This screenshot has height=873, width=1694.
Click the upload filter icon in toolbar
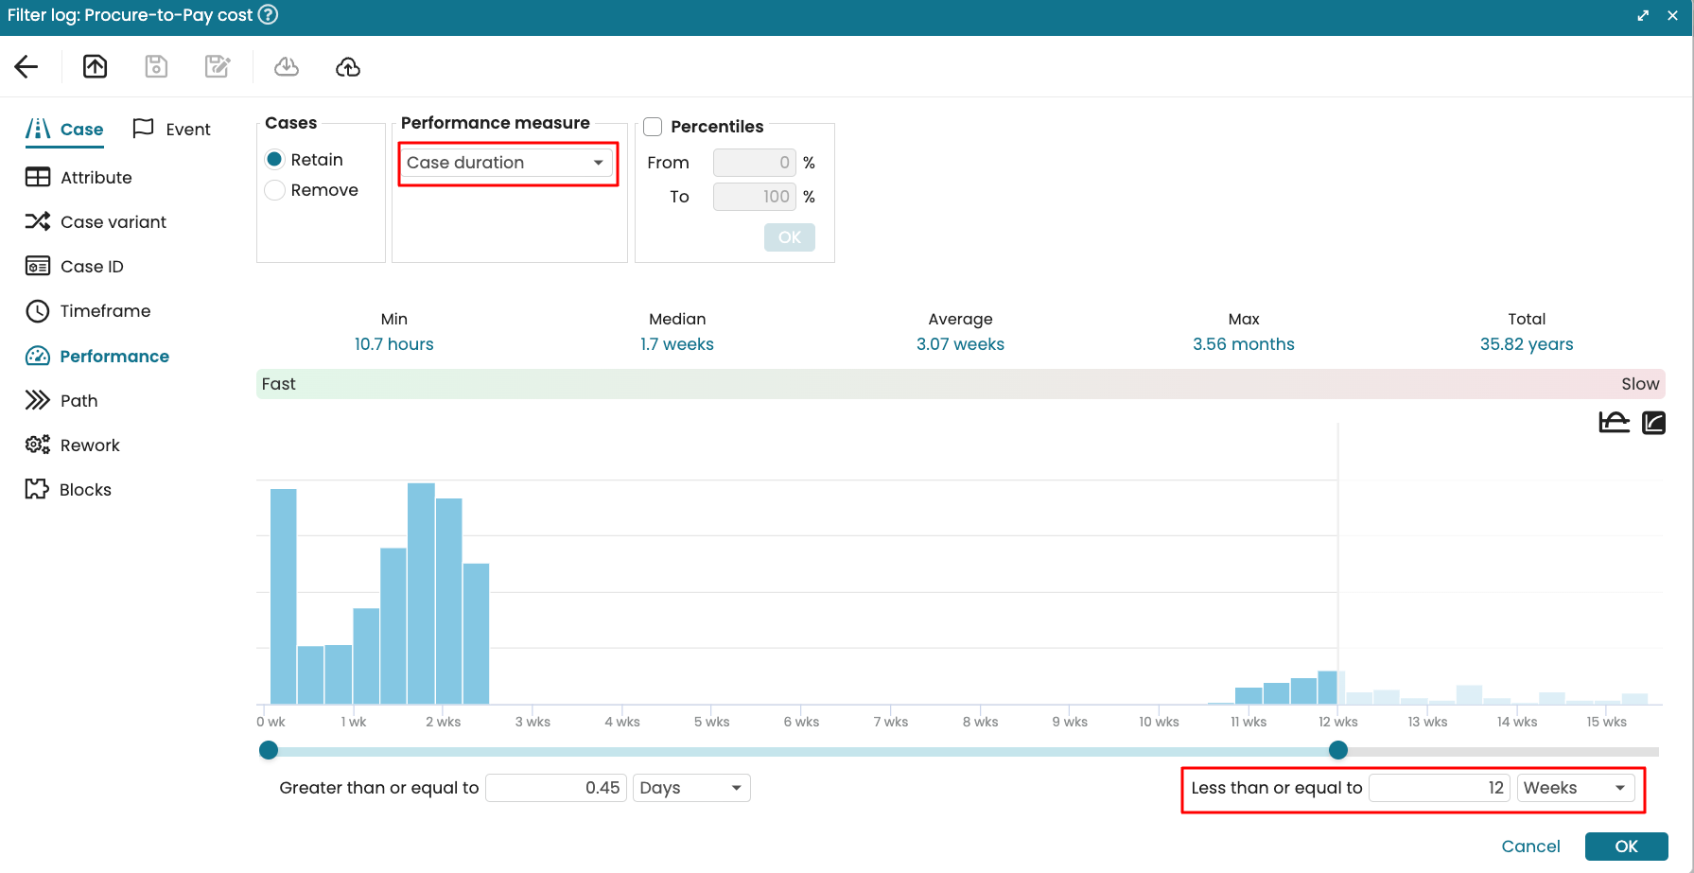coord(95,66)
